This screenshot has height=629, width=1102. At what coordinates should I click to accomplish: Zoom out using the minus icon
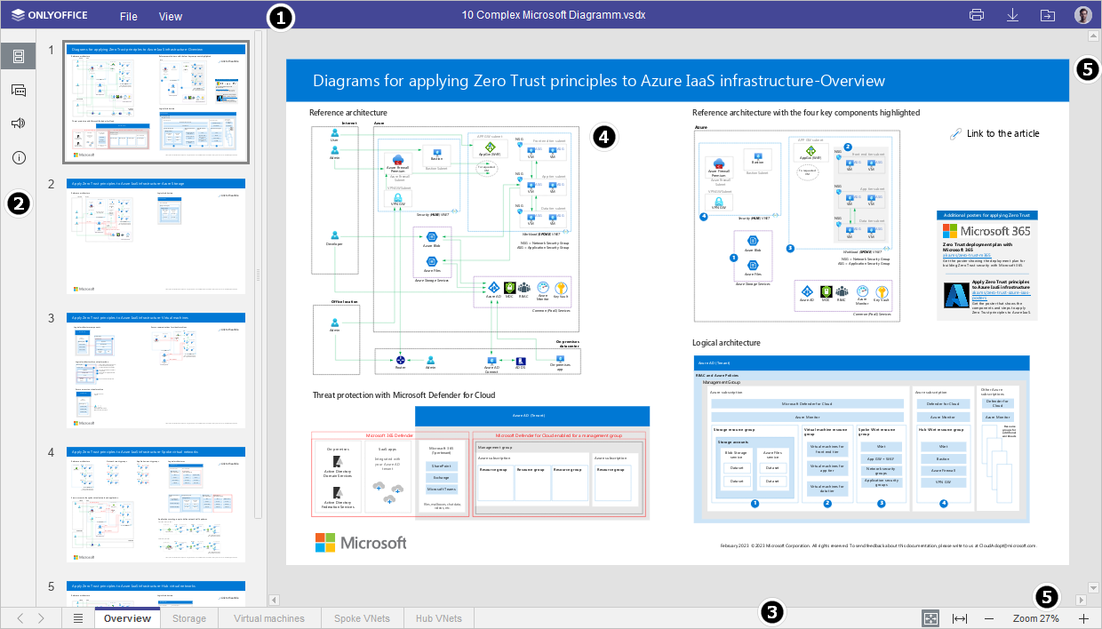(989, 617)
